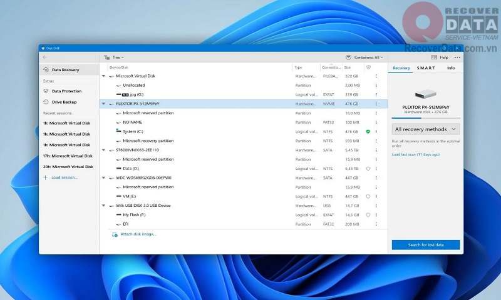Open row menu for WDC WDS480G2G0B-00EPW0

tap(376, 178)
